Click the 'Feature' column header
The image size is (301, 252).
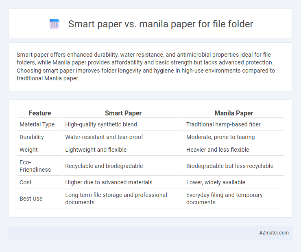click(x=40, y=113)
